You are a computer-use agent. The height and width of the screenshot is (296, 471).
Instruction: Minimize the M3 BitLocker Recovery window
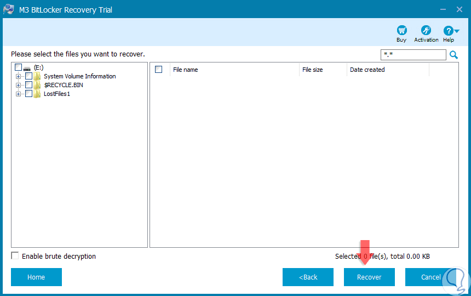tap(443, 10)
